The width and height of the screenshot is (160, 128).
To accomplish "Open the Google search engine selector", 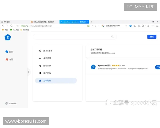I will [x=104, y=26].
